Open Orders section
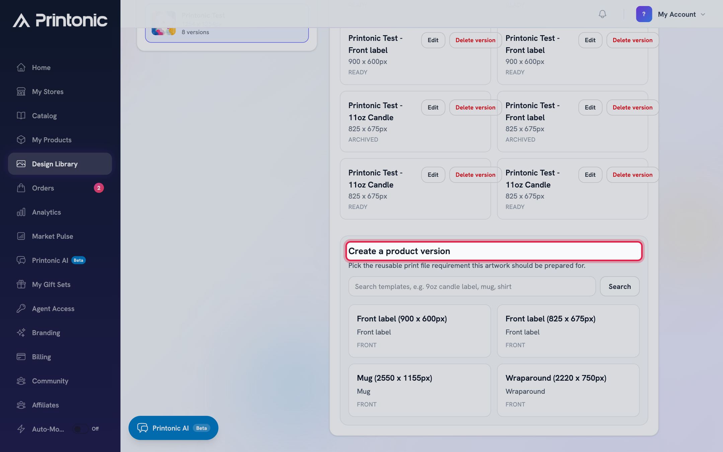Viewport: 723px width, 452px height. click(60, 188)
